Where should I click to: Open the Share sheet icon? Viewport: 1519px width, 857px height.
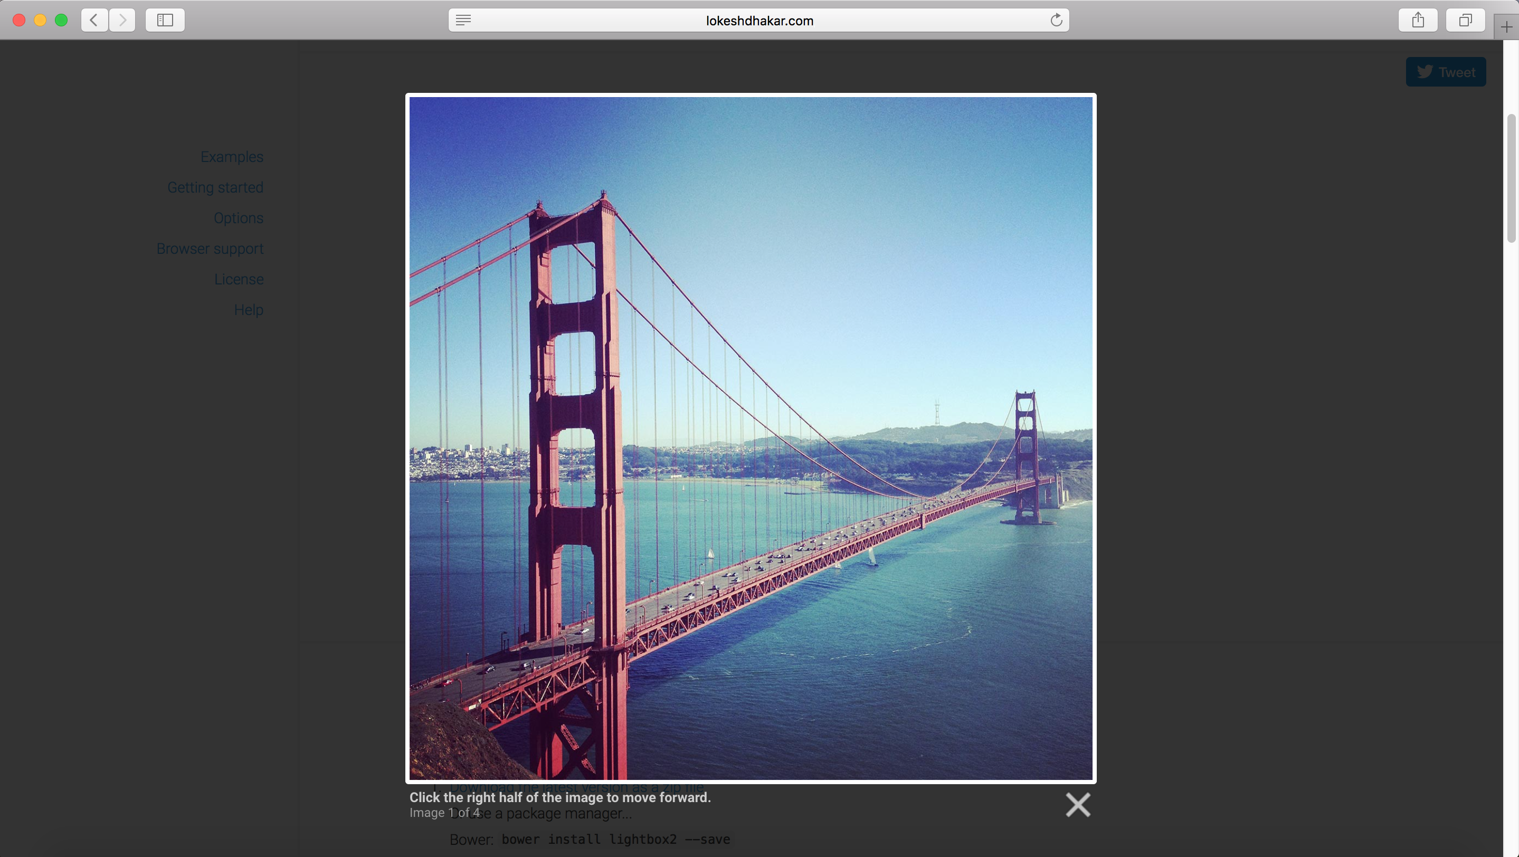[x=1418, y=20]
